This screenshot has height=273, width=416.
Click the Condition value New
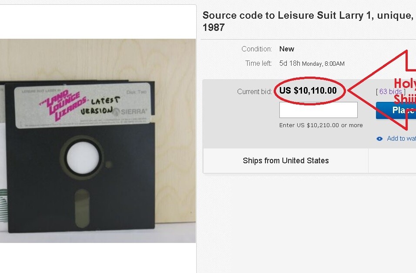tap(287, 49)
